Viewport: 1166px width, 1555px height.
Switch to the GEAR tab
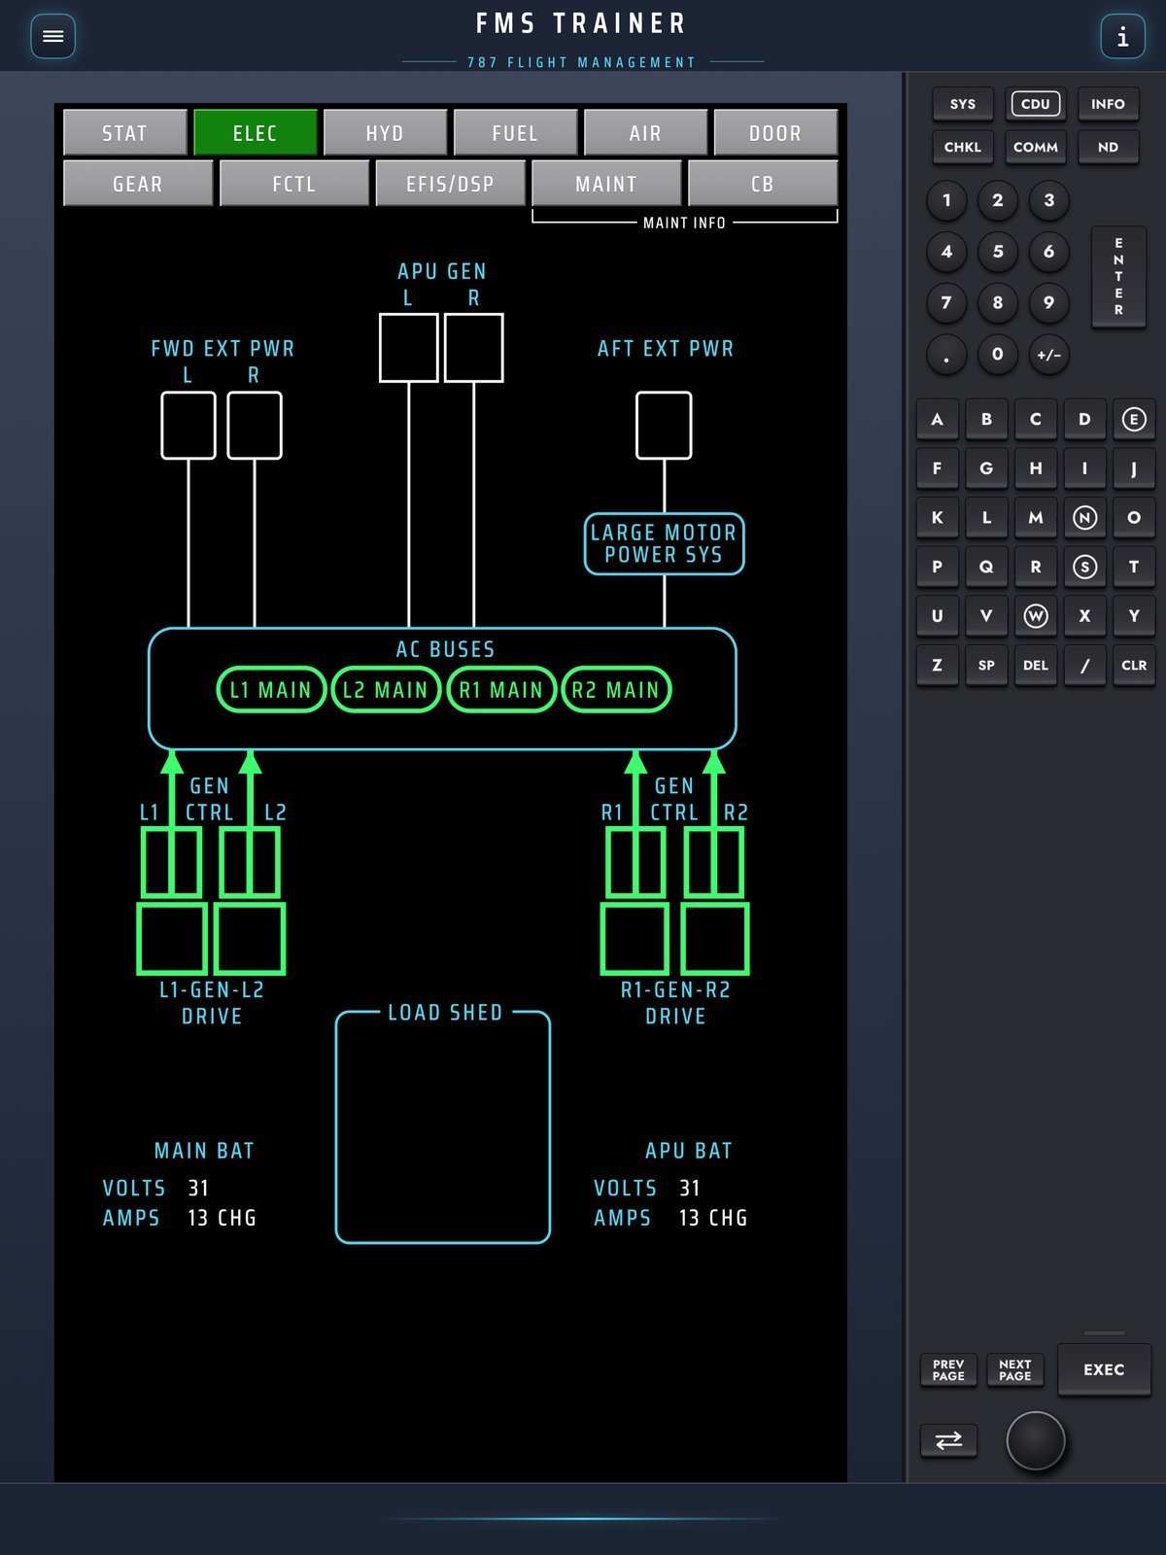click(x=138, y=184)
